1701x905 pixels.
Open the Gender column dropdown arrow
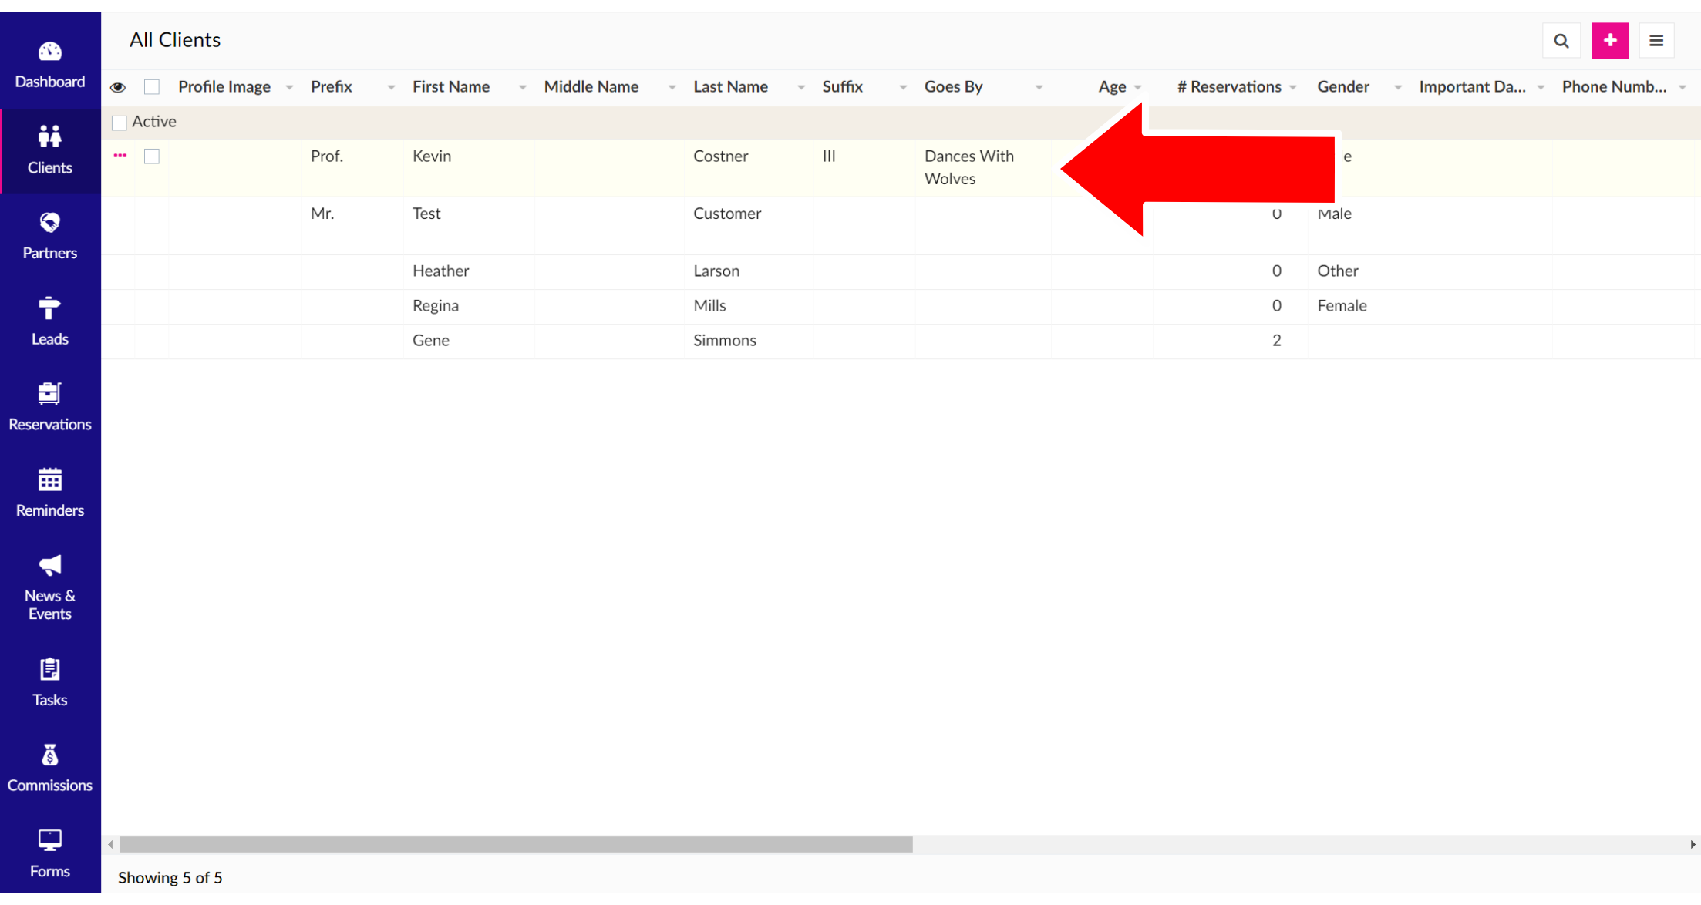[1397, 88]
